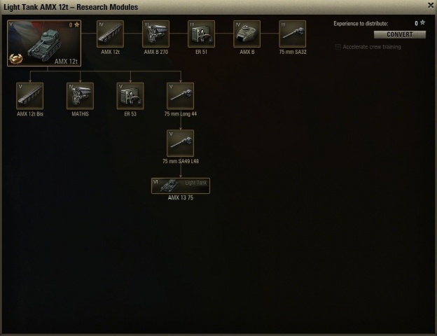Click the 'Light Tank AMX 12t – Research Modules' title
This screenshot has height=336, width=437.
coord(71,7)
